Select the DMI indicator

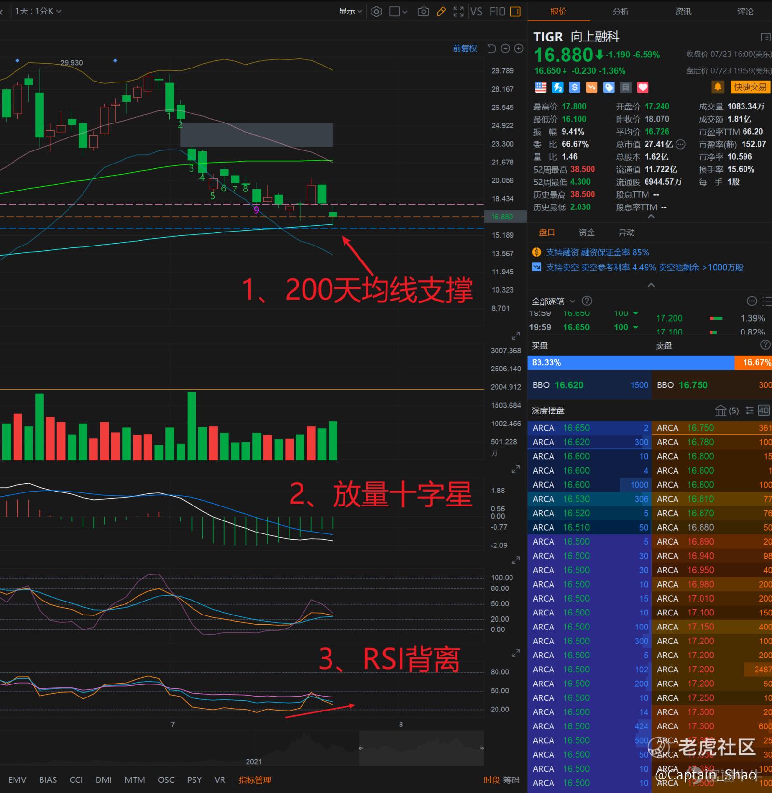104,780
